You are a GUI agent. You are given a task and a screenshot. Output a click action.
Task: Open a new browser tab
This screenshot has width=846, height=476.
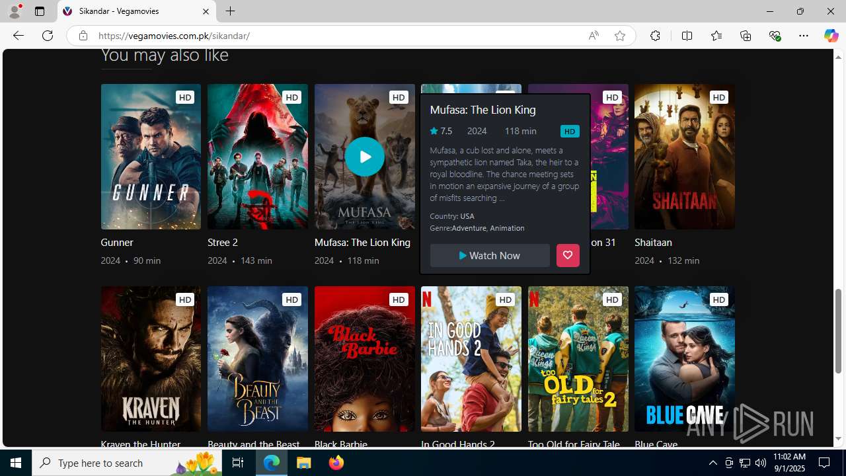(230, 11)
